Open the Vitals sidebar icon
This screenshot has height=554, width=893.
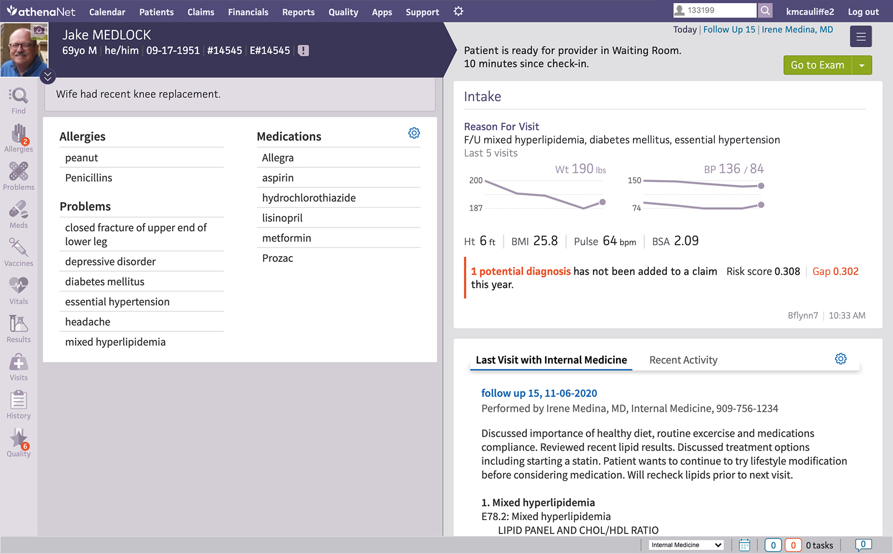pos(18,291)
